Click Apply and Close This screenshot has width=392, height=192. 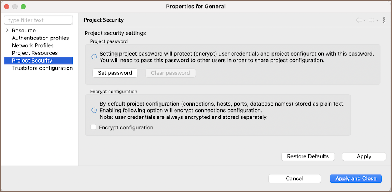tap(356, 178)
